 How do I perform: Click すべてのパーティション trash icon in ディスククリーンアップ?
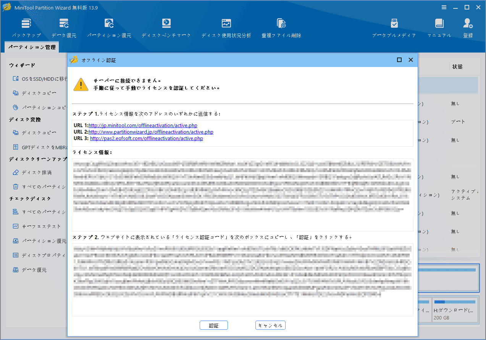click(16, 187)
